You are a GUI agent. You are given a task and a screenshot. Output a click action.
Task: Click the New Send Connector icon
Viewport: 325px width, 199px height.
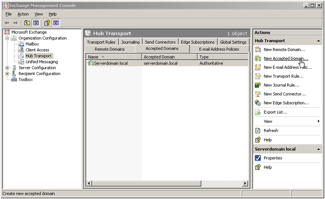click(258, 94)
